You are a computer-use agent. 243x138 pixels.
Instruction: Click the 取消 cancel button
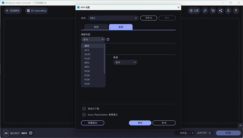[x=164, y=123]
